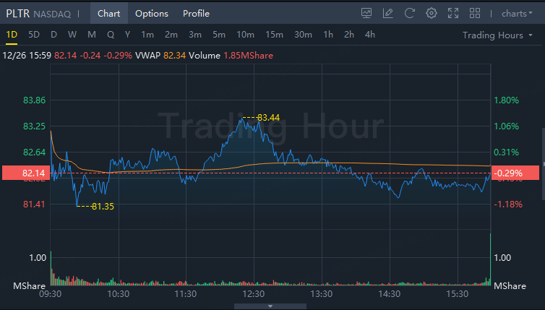The height and width of the screenshot is (310, 545).
Task: Click the PLTR ticker symbol
Action: coord(18,14)
